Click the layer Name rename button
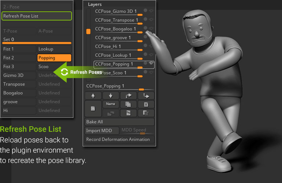 point(111,104)
